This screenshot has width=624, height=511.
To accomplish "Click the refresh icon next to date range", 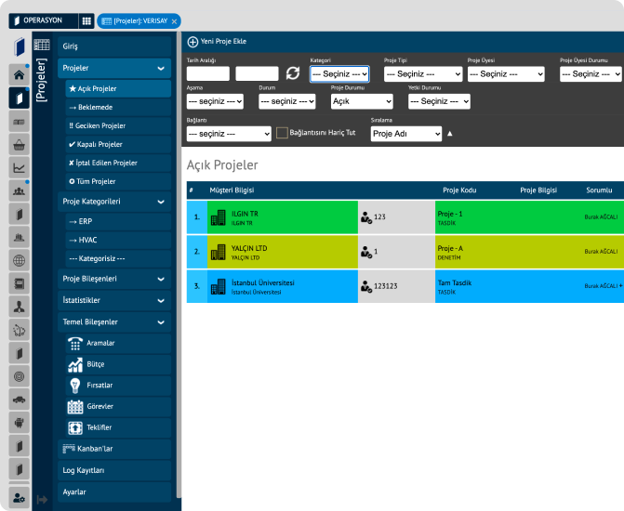I will click(x=293, y=73).
